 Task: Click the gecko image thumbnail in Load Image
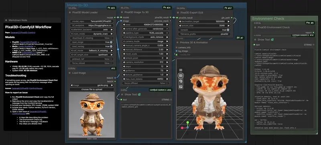[x=92, y=115]
